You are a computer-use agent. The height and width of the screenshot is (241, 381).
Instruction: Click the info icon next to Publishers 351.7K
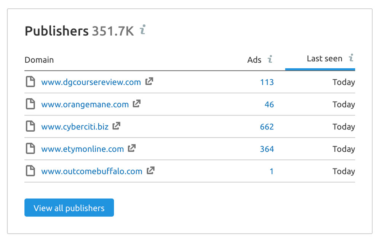point(143,30)
